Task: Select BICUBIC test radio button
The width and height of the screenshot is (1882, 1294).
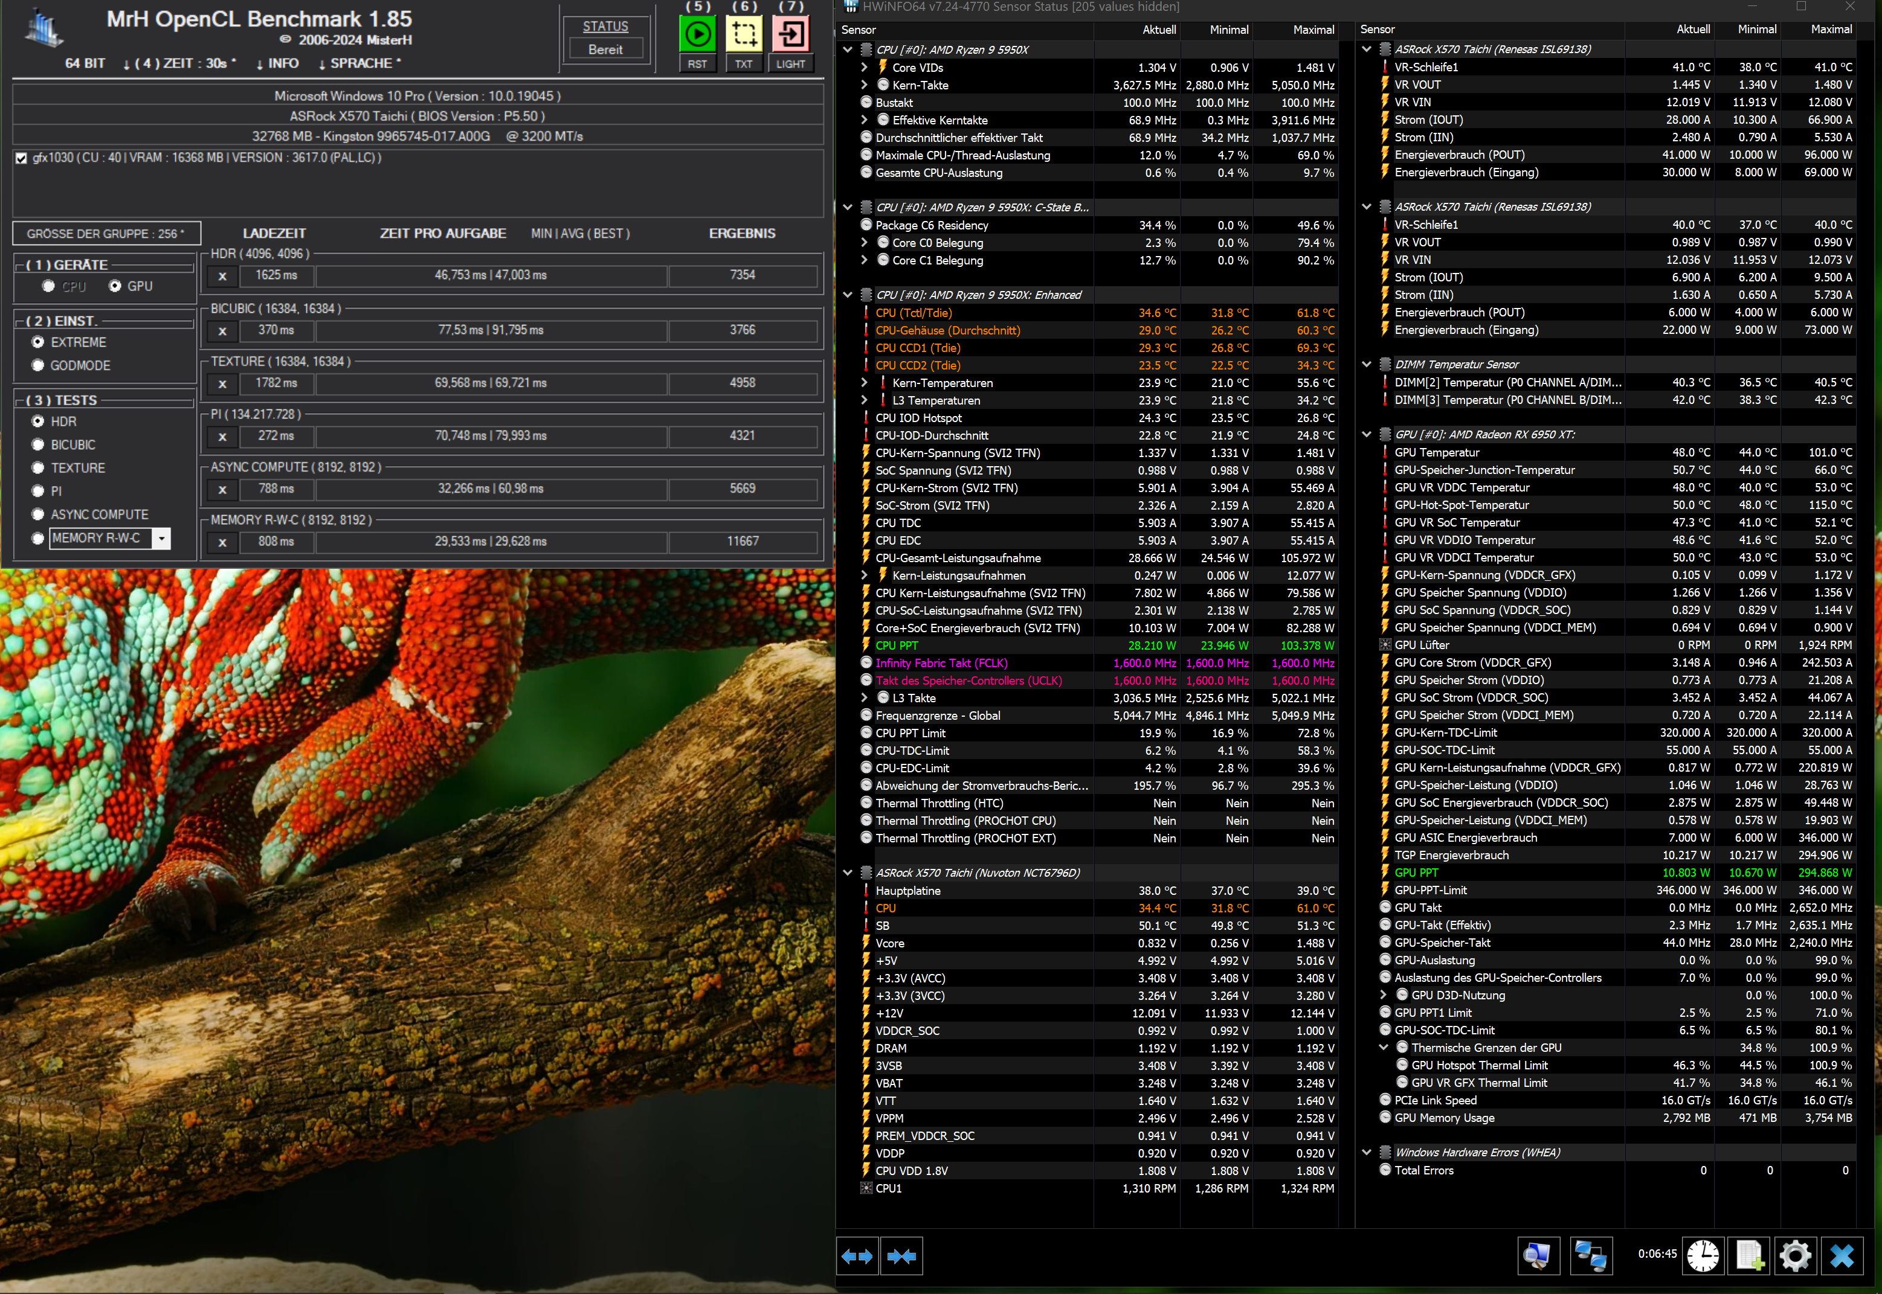Action: coord(38,445)
